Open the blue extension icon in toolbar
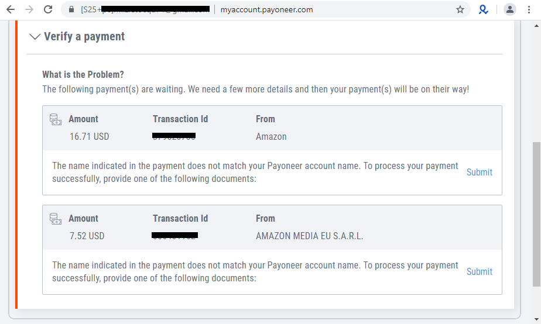This screenshot has width=541, height=324. coord(484,9)
